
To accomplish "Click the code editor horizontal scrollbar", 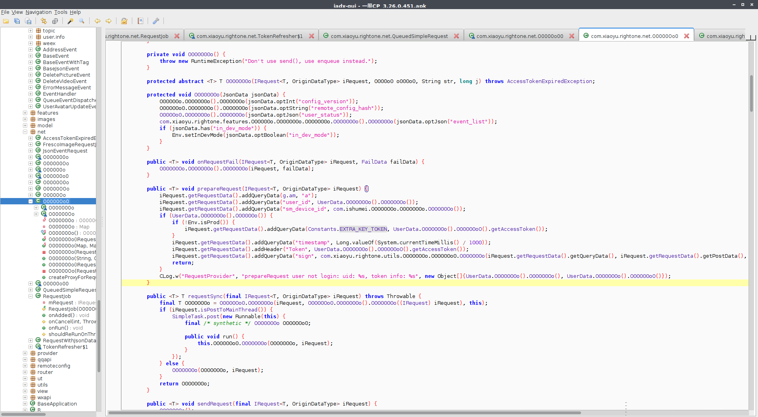I will [343, 413].
